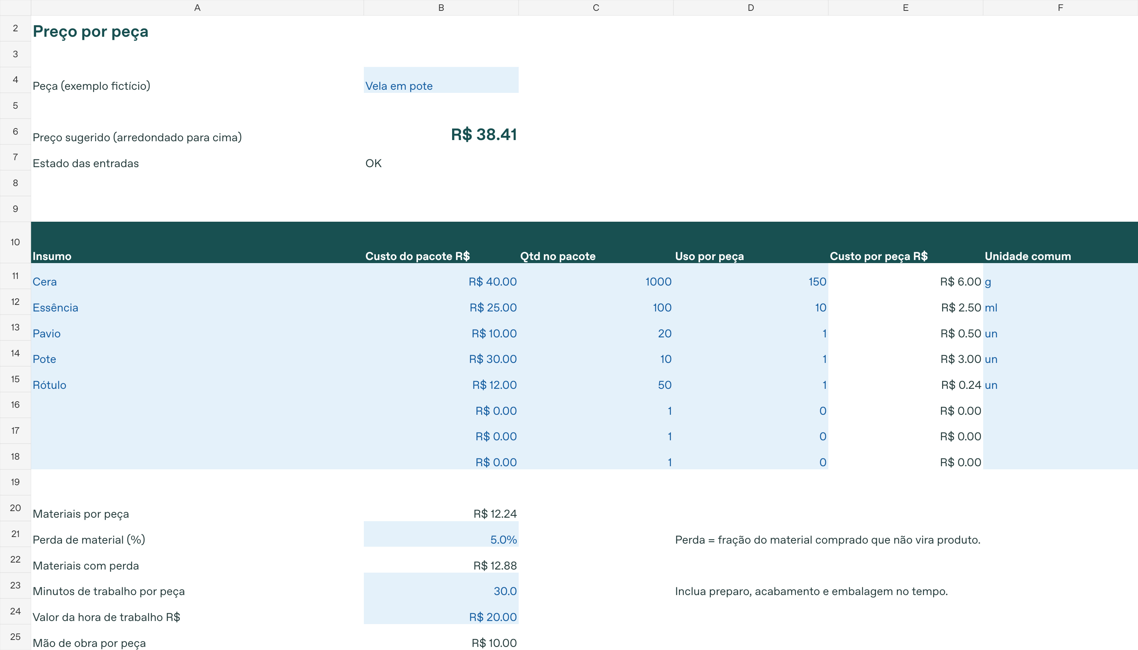1138x650 pixels.
Task: Select the column B header
Action: 441,8
